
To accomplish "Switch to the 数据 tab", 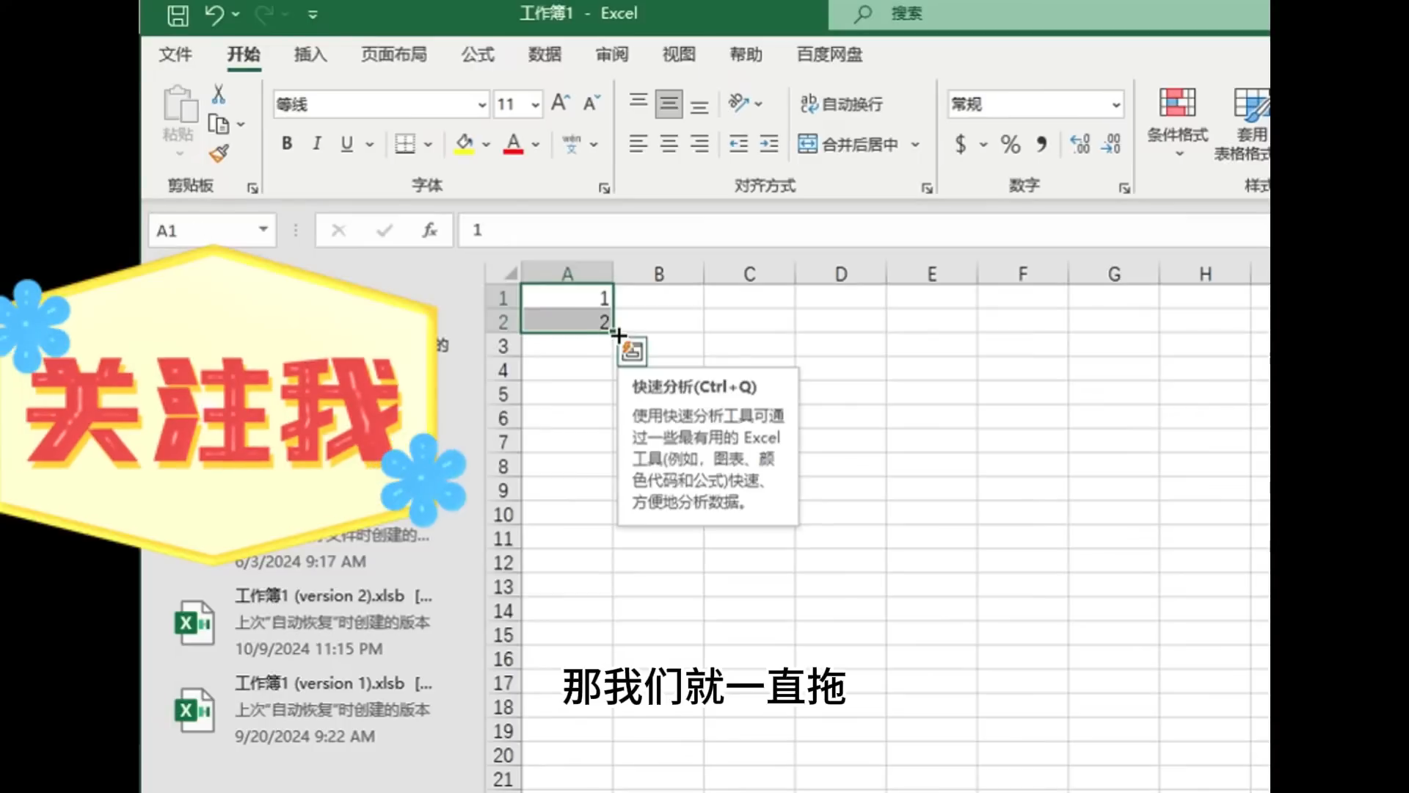I will [x=545, y=54].
